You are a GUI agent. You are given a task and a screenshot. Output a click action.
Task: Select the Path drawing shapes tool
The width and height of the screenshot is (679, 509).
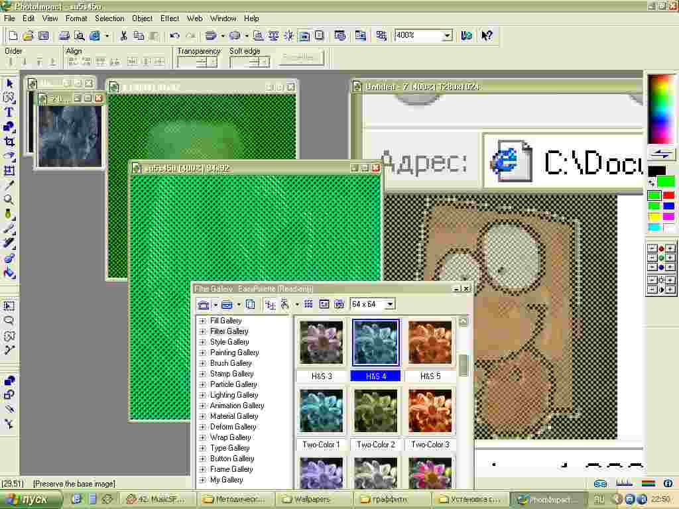(9, 127)
